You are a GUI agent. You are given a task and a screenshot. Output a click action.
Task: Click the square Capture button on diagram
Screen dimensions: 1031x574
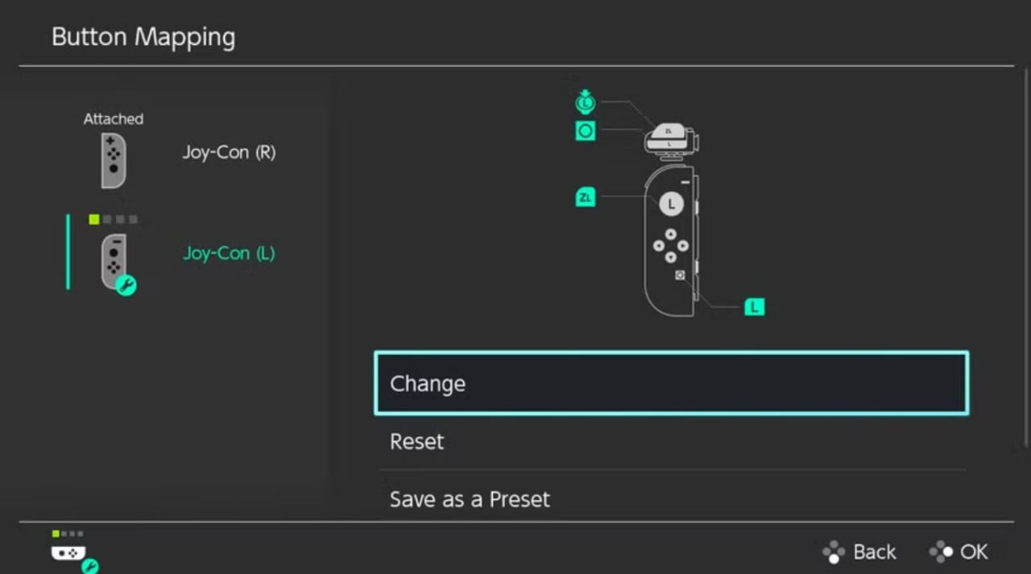coord(680,275)
